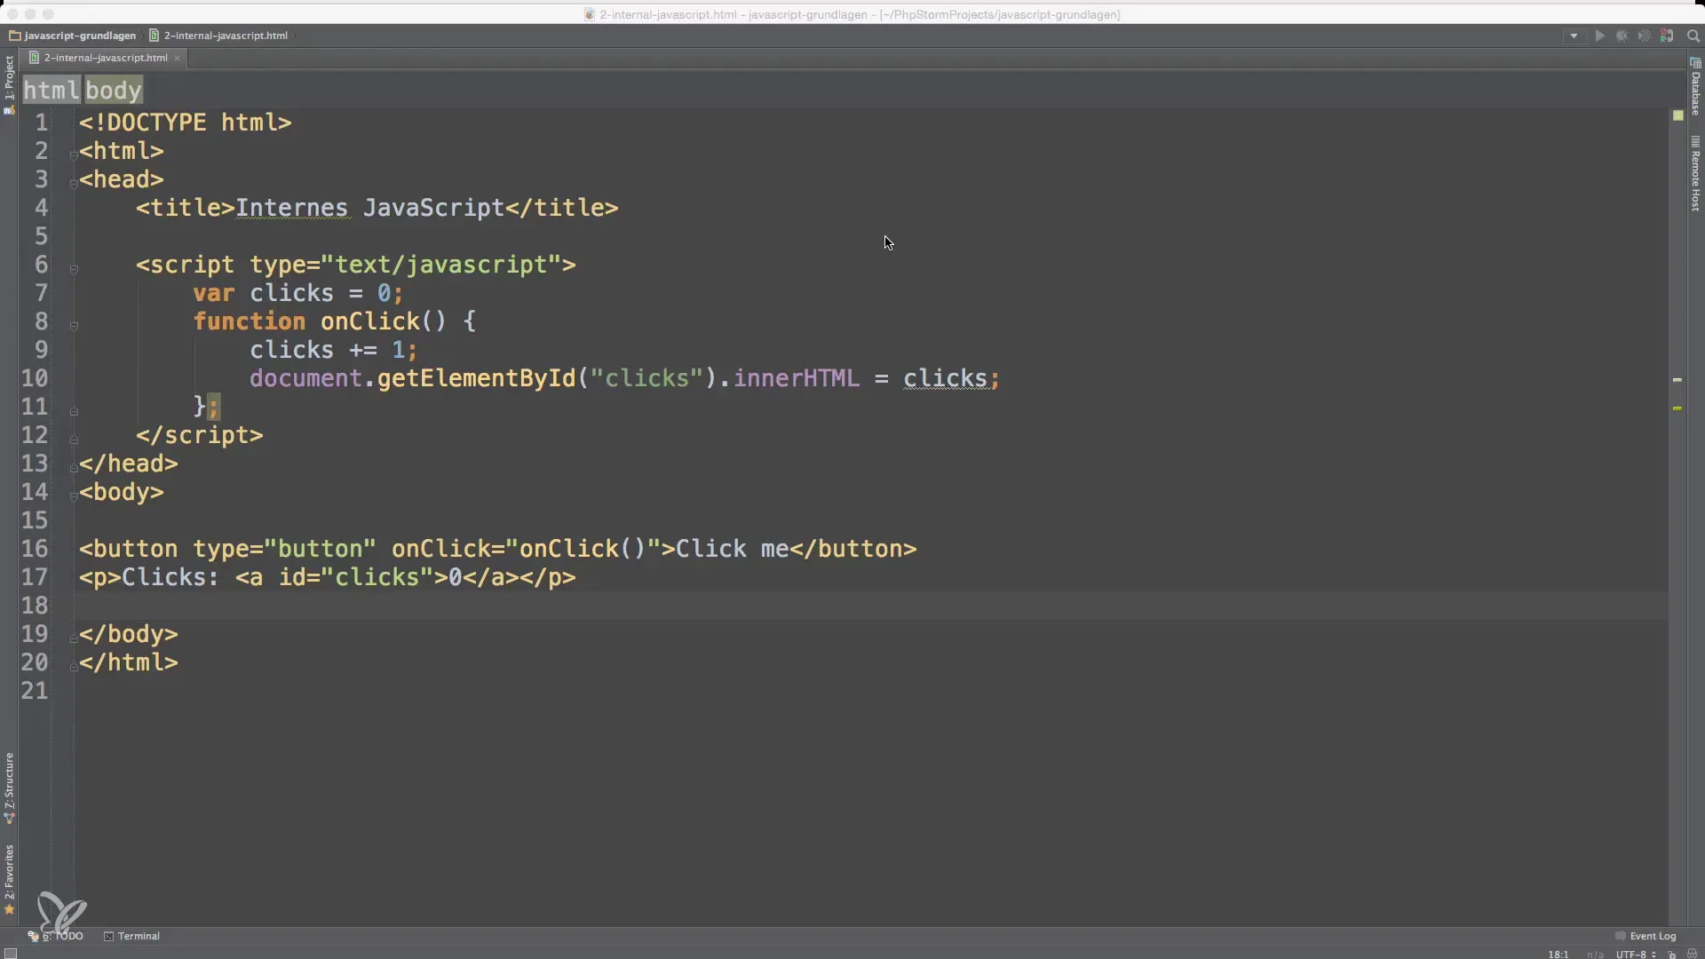Click the yellow inspection status indicator

pos(1677,115)
